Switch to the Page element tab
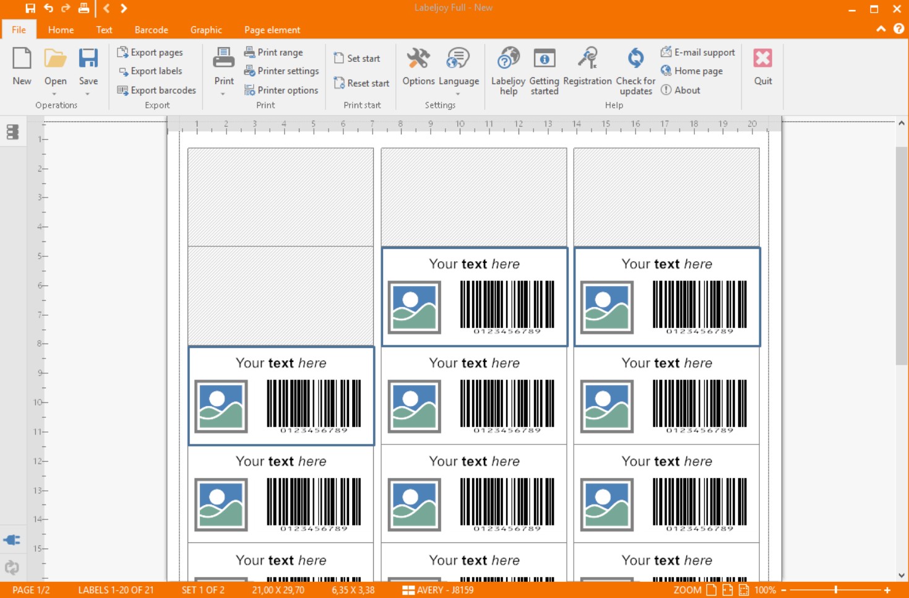This screenshot has width=909, height=598. (272, 30)
